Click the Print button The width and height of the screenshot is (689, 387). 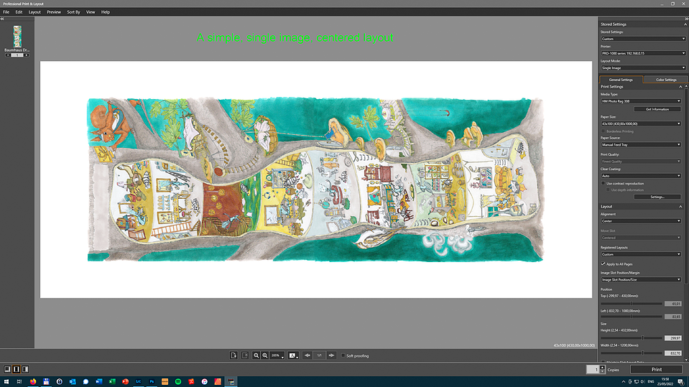tap(657, 370)
